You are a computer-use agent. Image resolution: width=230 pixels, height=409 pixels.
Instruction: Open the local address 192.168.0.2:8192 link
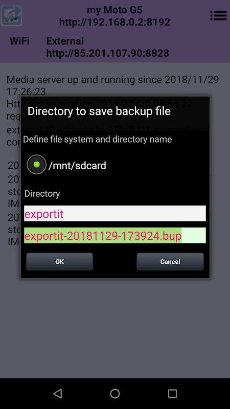pyautogui.click(x=114, y=22)
